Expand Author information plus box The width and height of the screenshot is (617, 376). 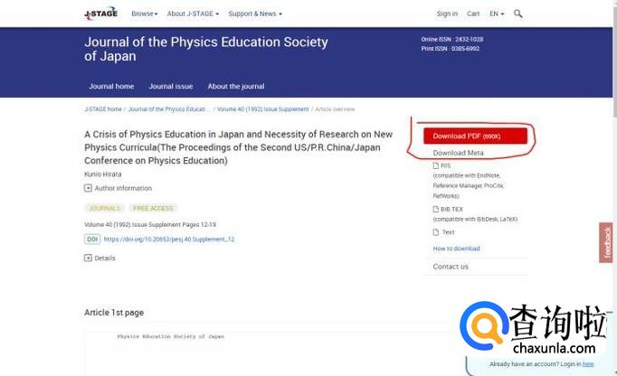coord(88,188)
